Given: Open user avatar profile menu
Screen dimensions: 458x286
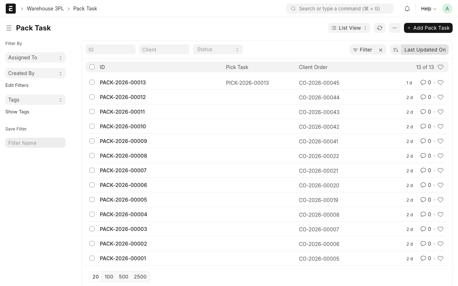Looking at the screenshot, I should [447, 9].
